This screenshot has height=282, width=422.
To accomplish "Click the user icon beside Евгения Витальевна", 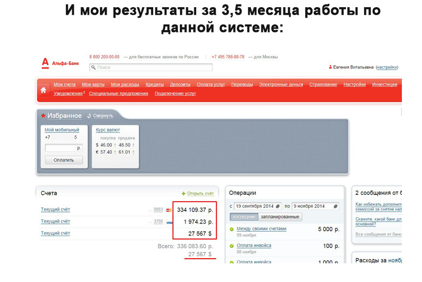I will pyautogui.click(x=330, y=67).
